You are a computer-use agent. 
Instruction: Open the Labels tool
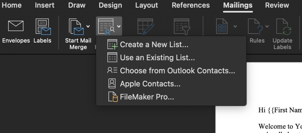click(x=43, y=27)
